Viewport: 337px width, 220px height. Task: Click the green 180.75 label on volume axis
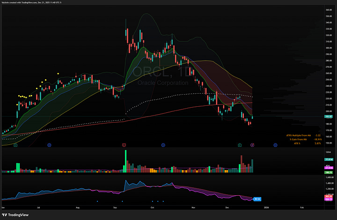pyautogui.click(x=329, y=172)
